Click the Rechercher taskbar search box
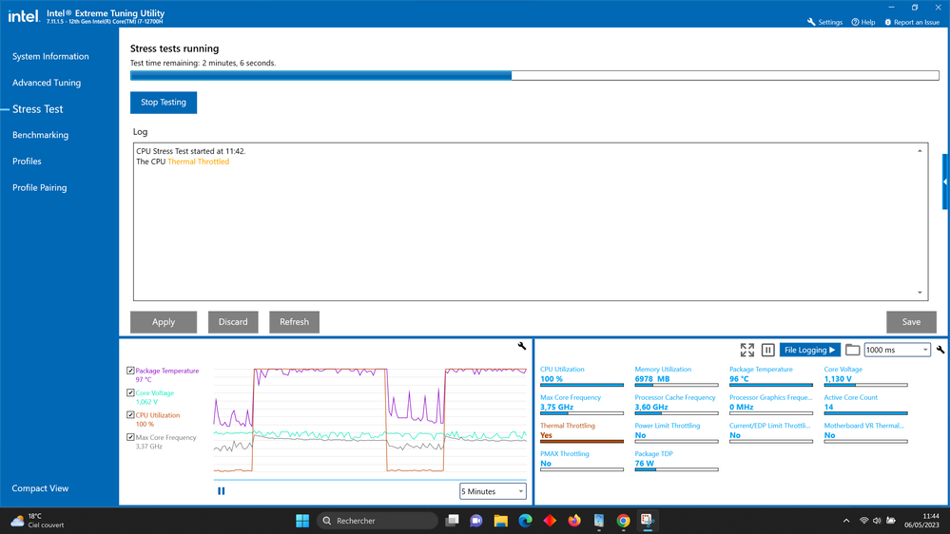950x534 pixels. [377, 521]
